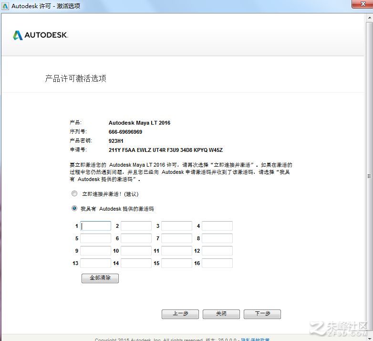Click the request code '211Y F5AA EWLZ...' text

tap(166, 150)
